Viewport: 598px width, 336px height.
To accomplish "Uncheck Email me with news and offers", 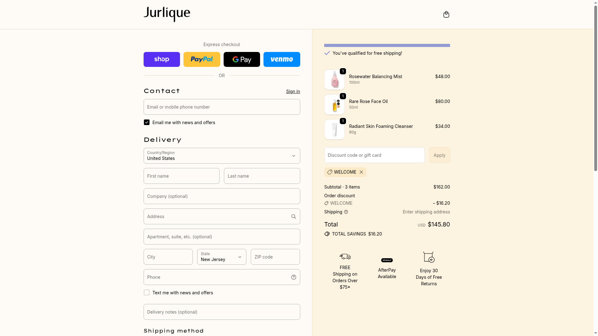I will coord(147,123).
